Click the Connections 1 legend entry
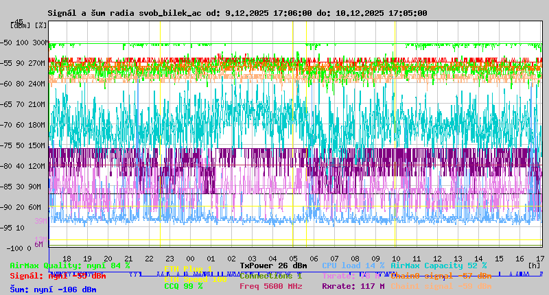Viewport: 549px width, 295px height. click(x=270, y=276)
